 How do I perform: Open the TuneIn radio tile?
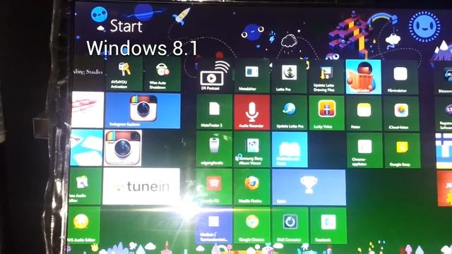(141, 186)
